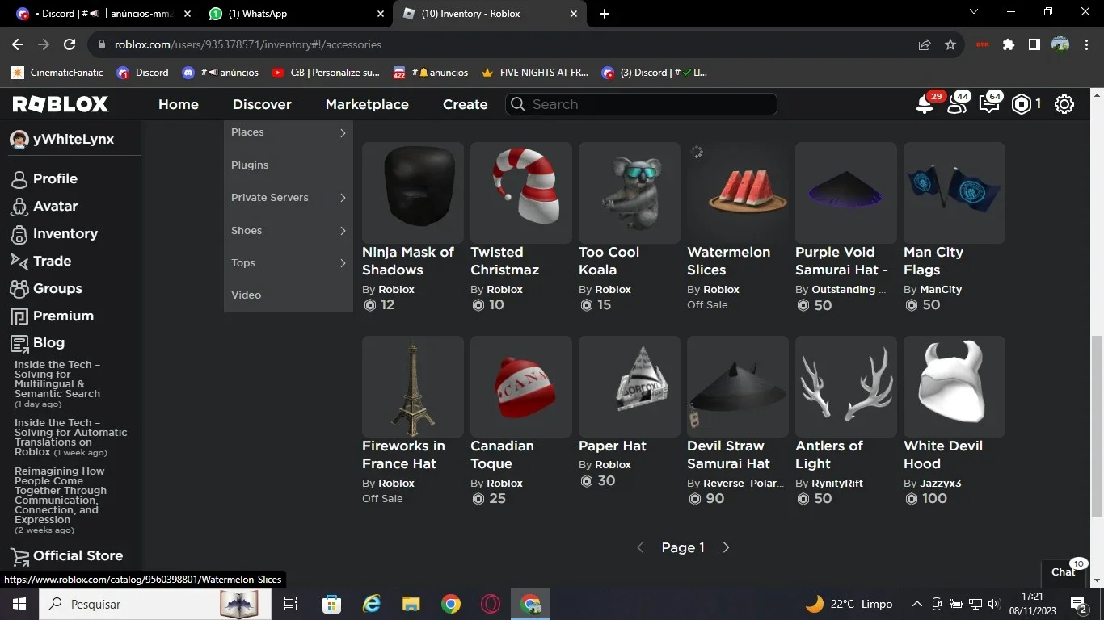Click the Antlers of Light thumbnail
The height and width of the screenshot is (620, 1104).
(x=846, y=387)
